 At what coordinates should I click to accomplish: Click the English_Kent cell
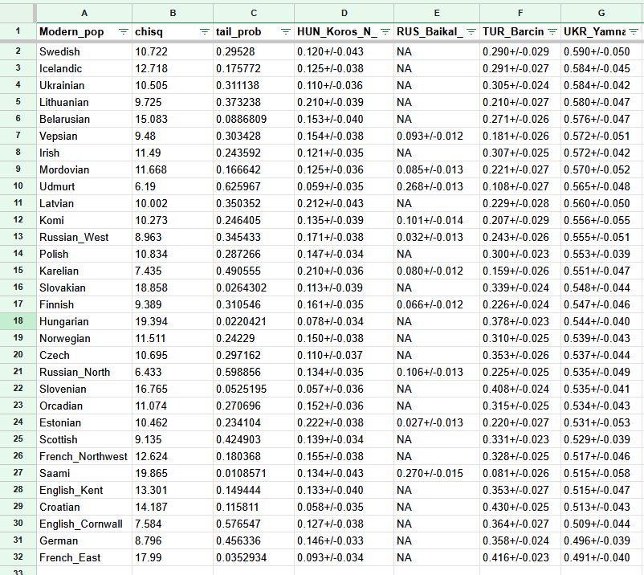tap(84, 490)
